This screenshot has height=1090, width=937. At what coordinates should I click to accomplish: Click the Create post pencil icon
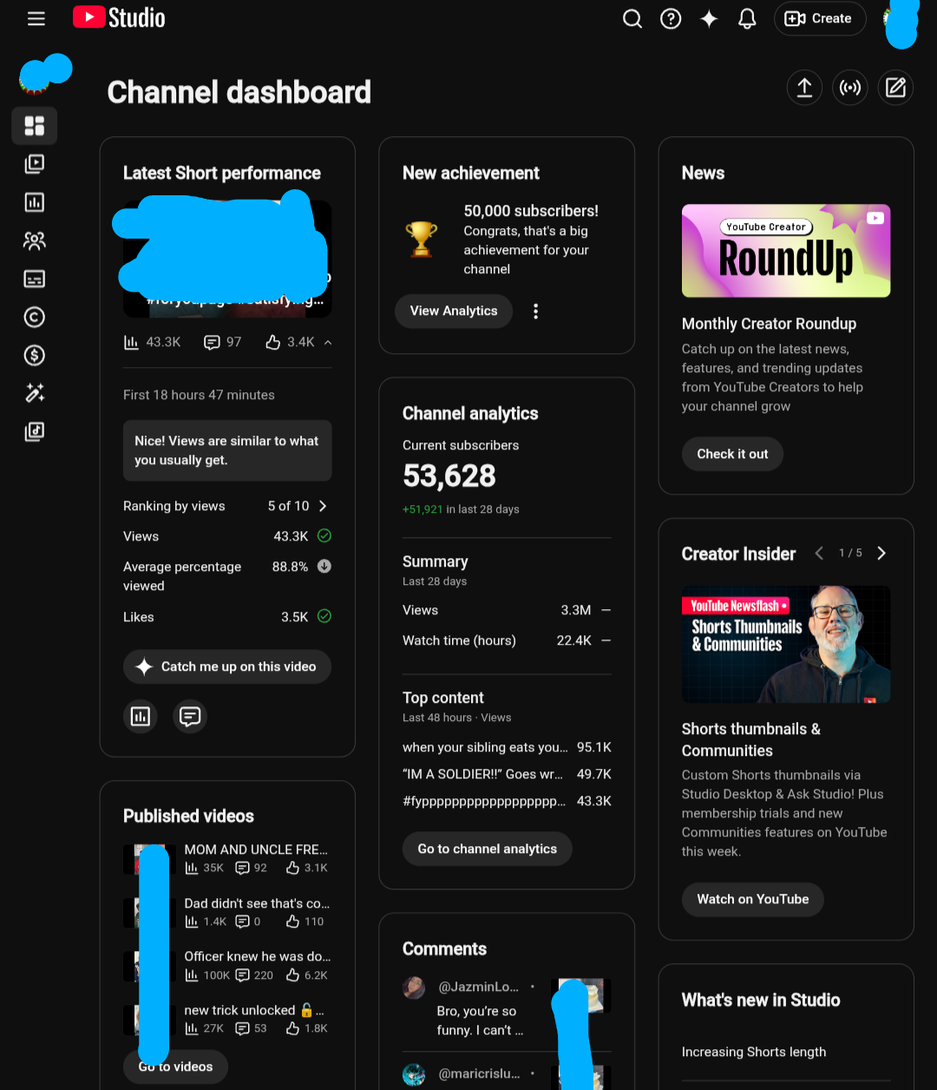pyautogui.click(x=895, y=88)
